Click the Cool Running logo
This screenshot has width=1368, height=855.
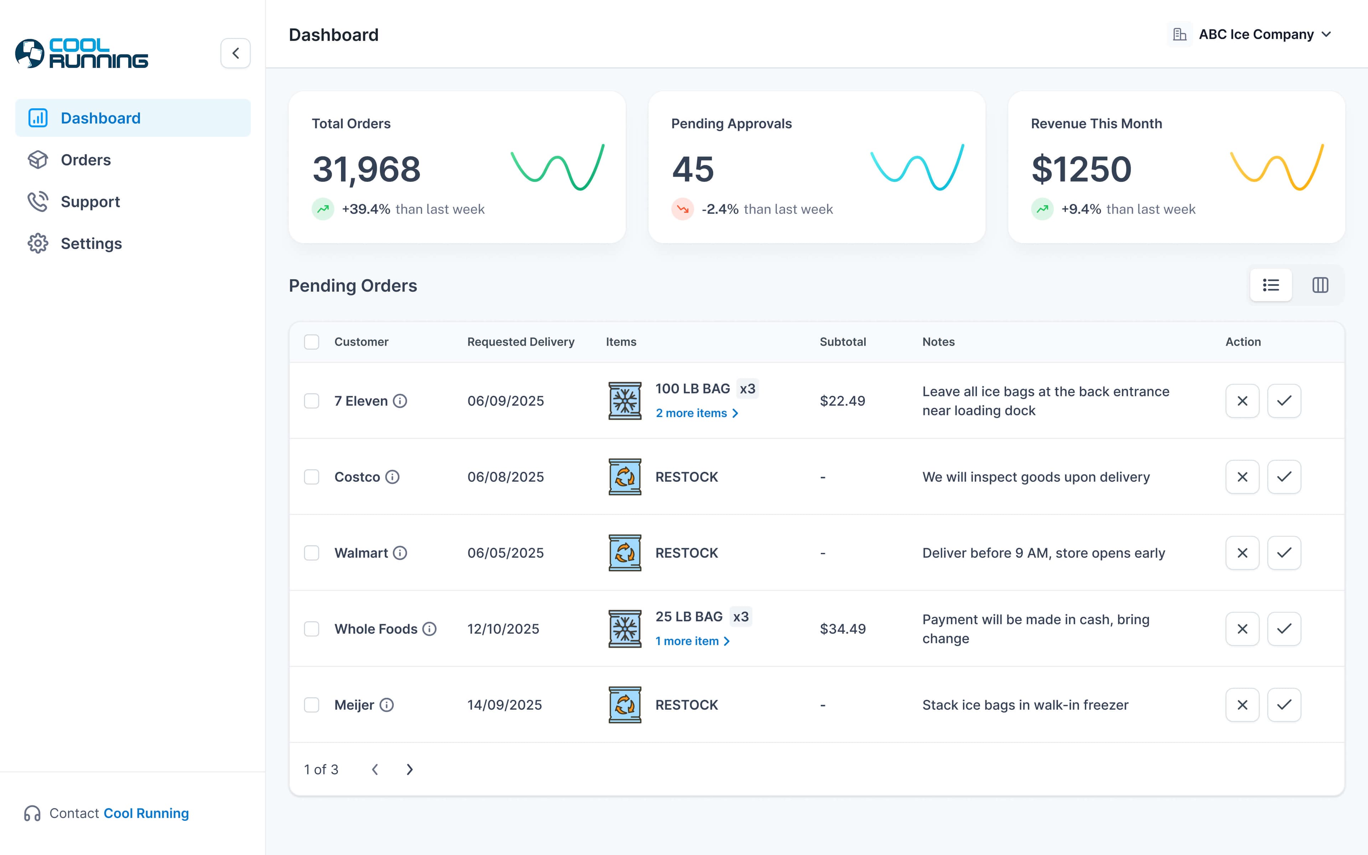81,53
